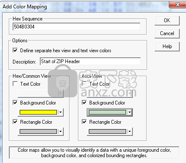Toggle Background Color in Hex/Common View
Viewport: 186px width, 163px height.
tap(15, 103)
